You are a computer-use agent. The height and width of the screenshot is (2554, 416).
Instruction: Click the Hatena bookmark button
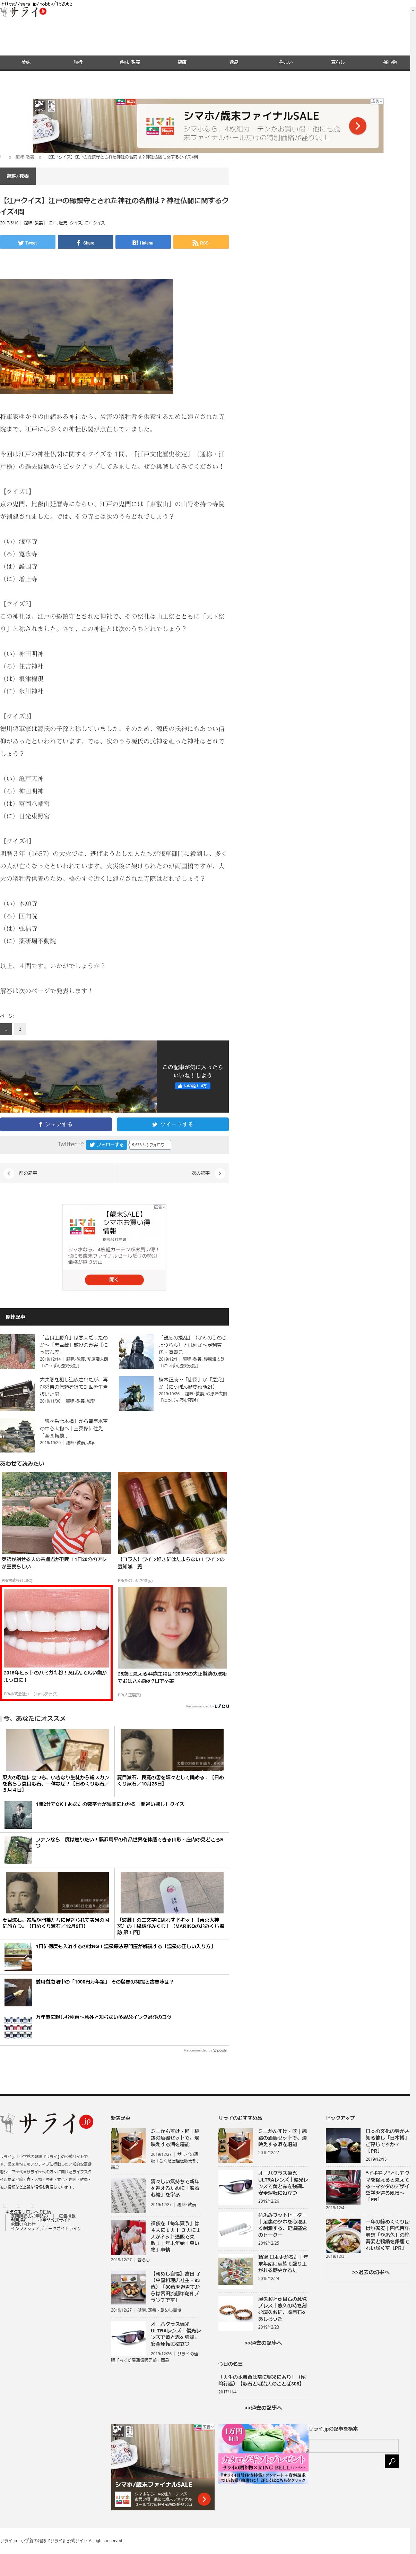coord(142,242)
